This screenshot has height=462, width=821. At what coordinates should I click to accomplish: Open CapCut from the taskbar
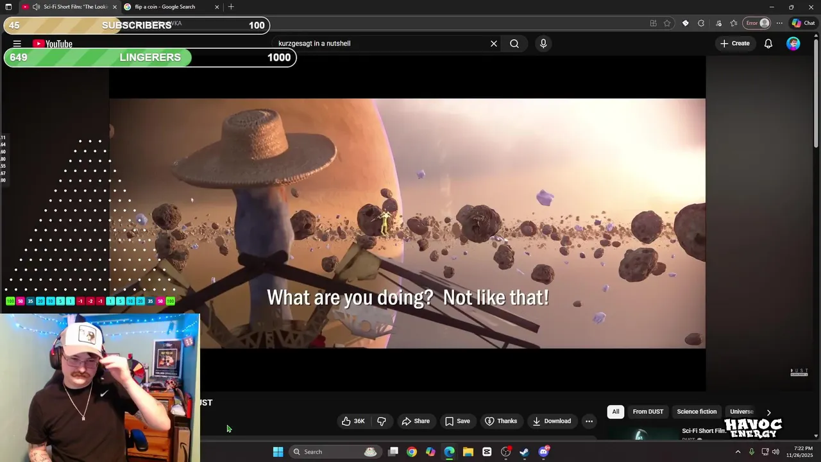pos(487,452)
